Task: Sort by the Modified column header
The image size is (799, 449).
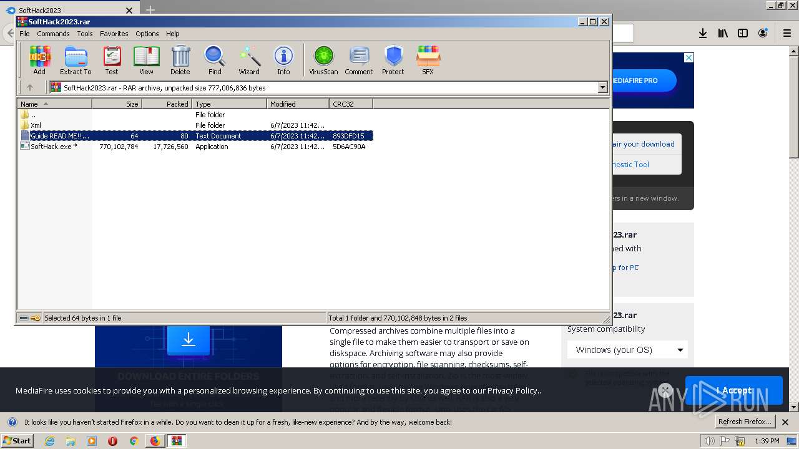Action: click(298, 104)
